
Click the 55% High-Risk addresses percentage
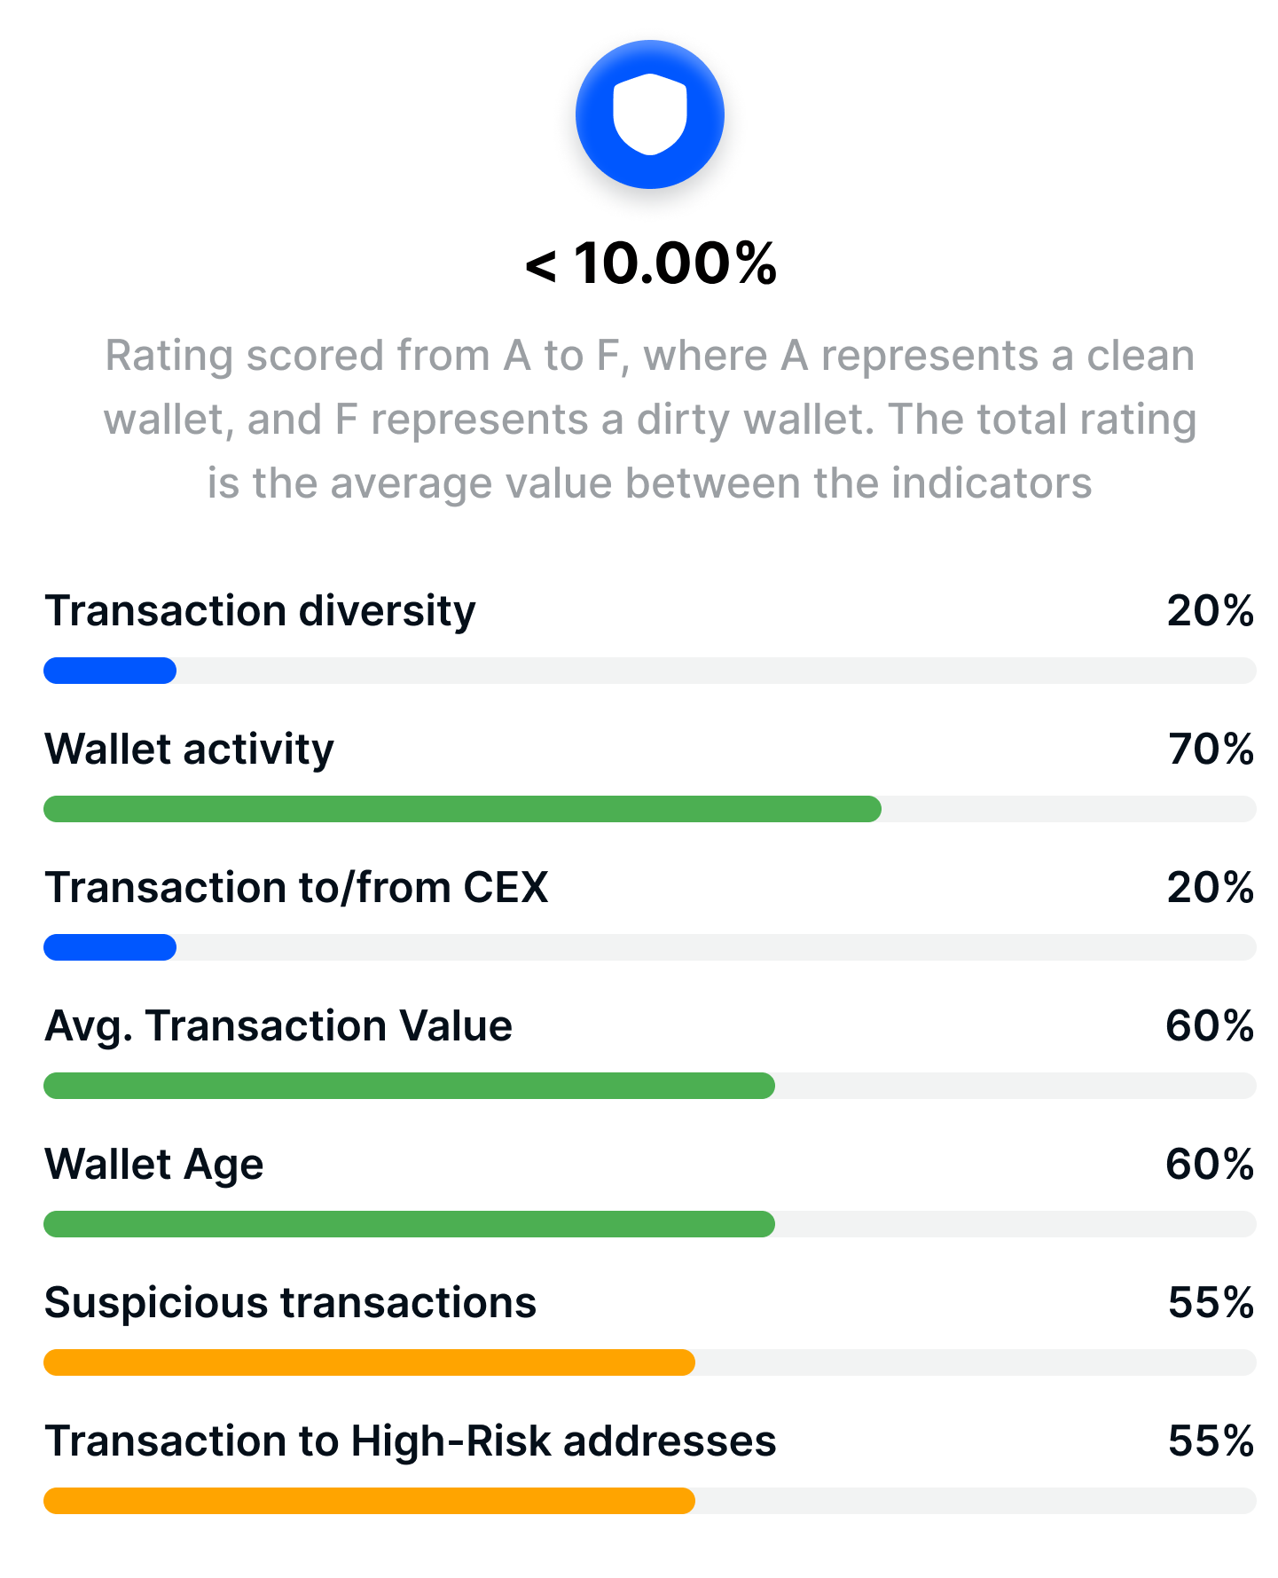pos(1211,1441)
